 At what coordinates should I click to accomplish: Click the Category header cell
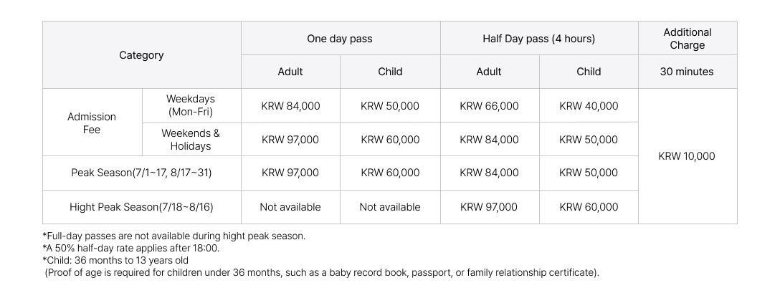click(x=141, y=55)
